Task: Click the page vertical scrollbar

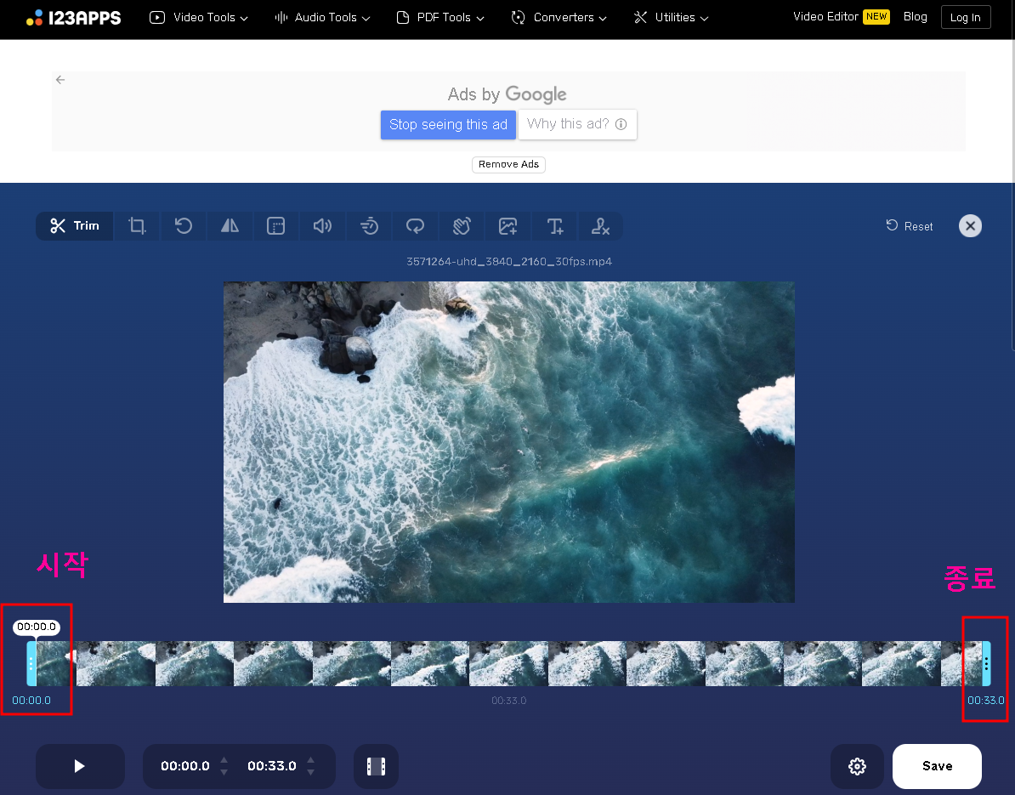Action: click(1012, 194)
